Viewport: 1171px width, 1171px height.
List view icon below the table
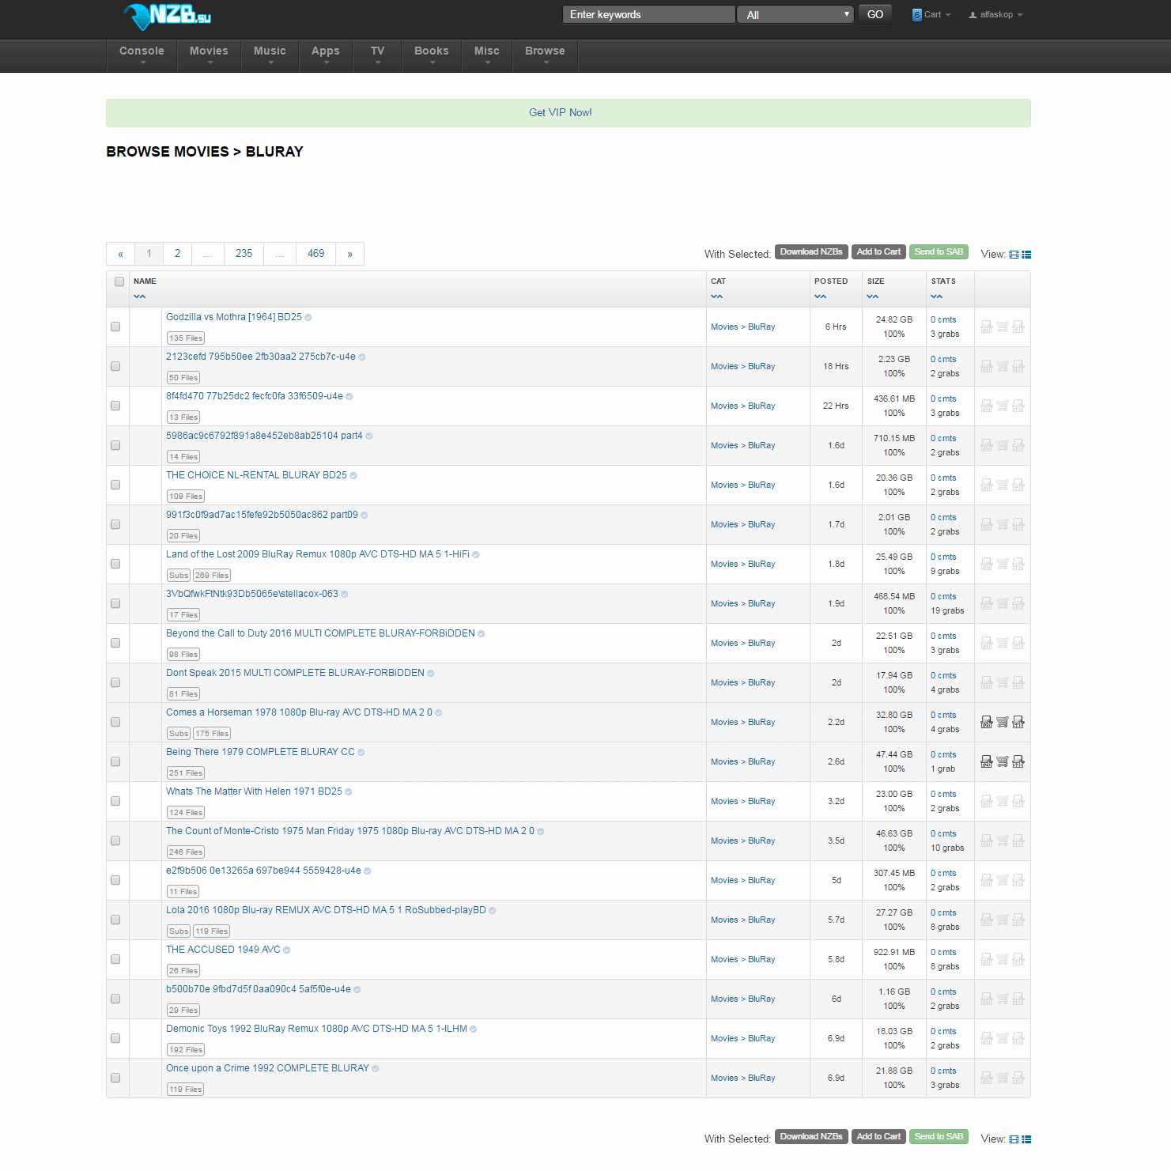pyautogui.click(x=1026, y=1139)
